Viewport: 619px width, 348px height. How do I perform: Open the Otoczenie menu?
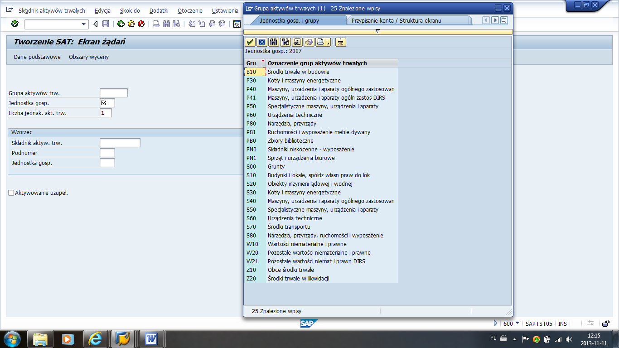coord(190,10)
